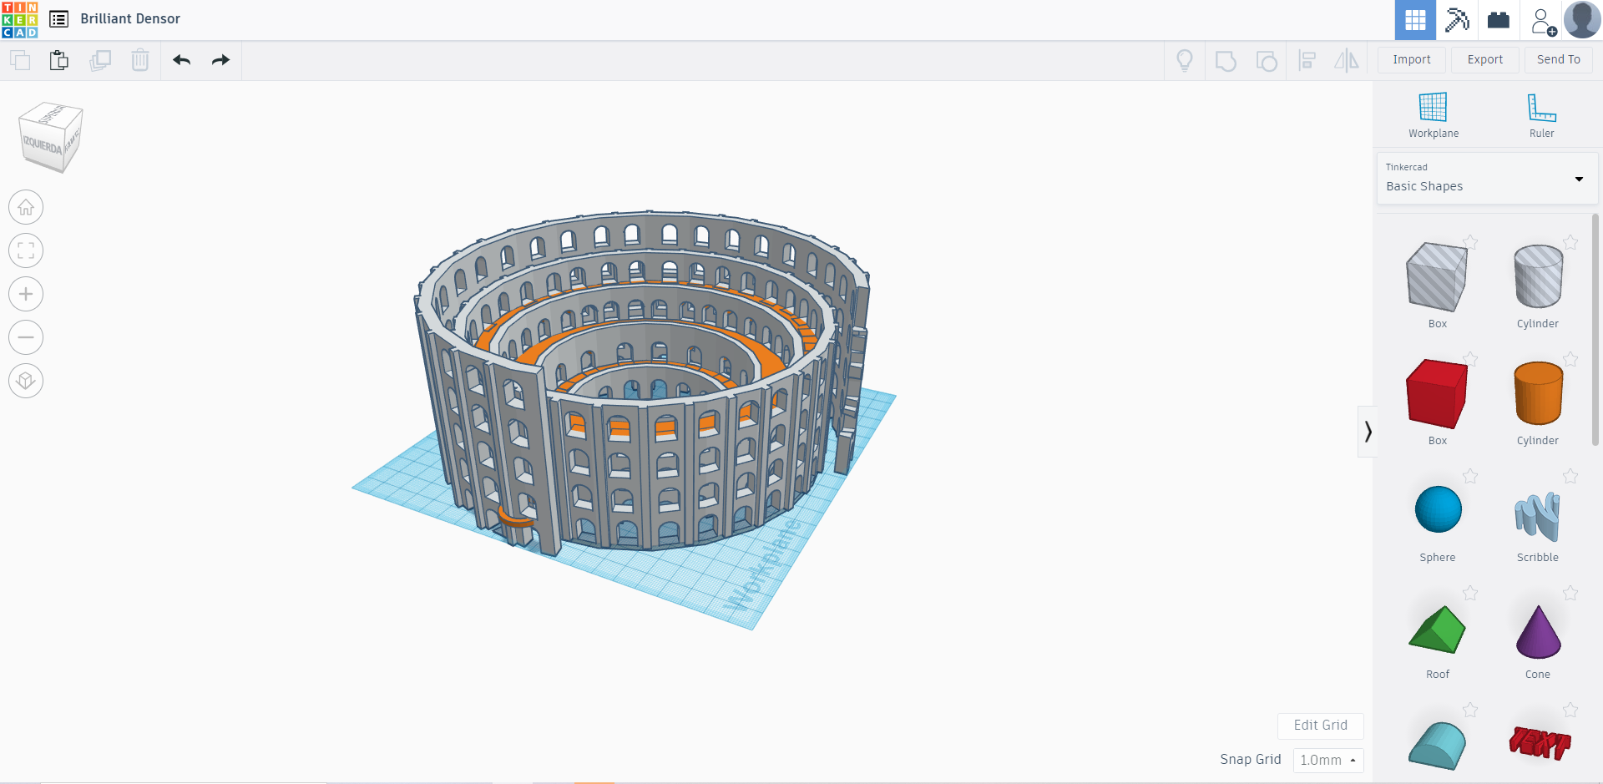Click the Group shapes icon
Screen dimensions: 1603x784
tap(1226, 61)
